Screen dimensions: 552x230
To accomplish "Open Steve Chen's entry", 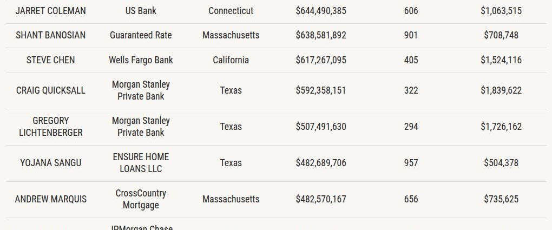I will pyautogui.click(x=51, y=60).
